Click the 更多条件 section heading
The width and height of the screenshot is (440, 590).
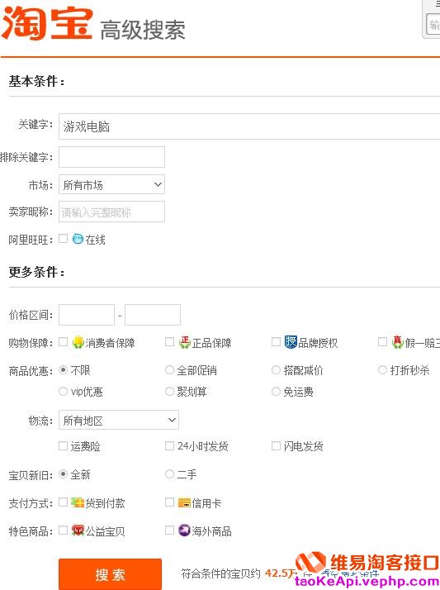36,272
